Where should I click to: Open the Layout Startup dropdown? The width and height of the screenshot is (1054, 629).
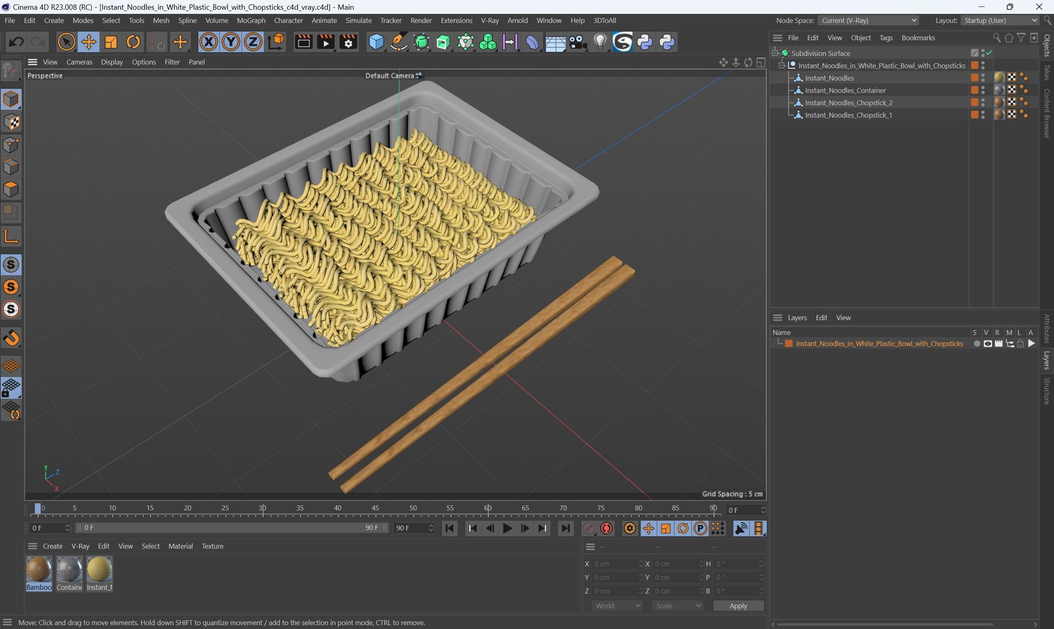coord(1000,20)
